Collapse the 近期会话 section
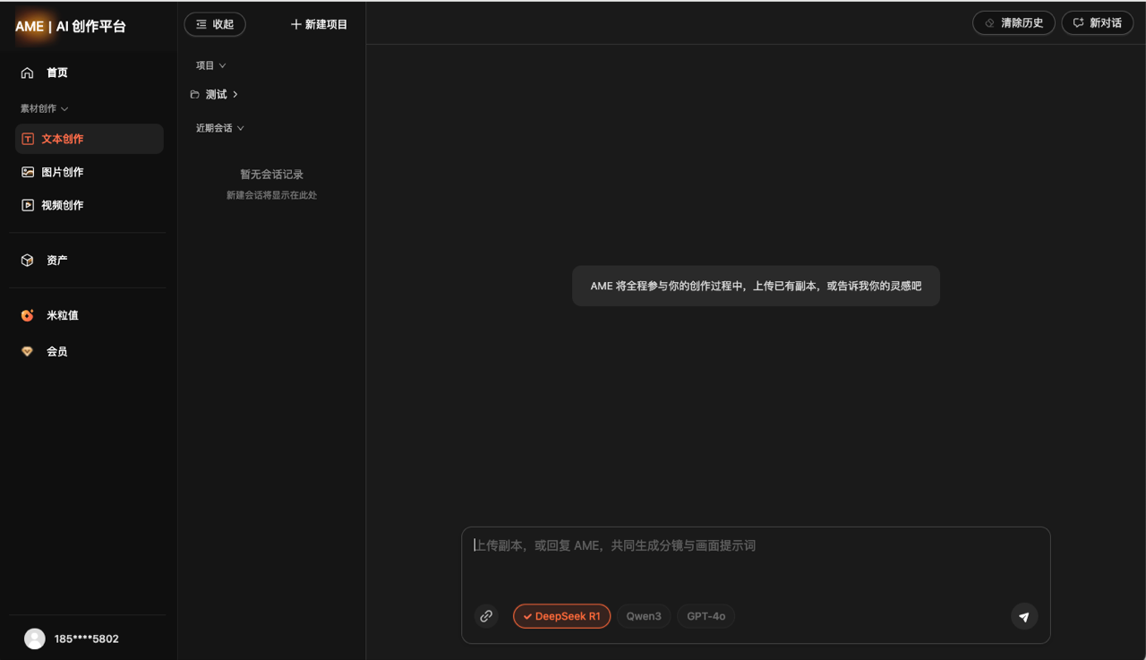The image size is (1146, 660). coord(220,128)
